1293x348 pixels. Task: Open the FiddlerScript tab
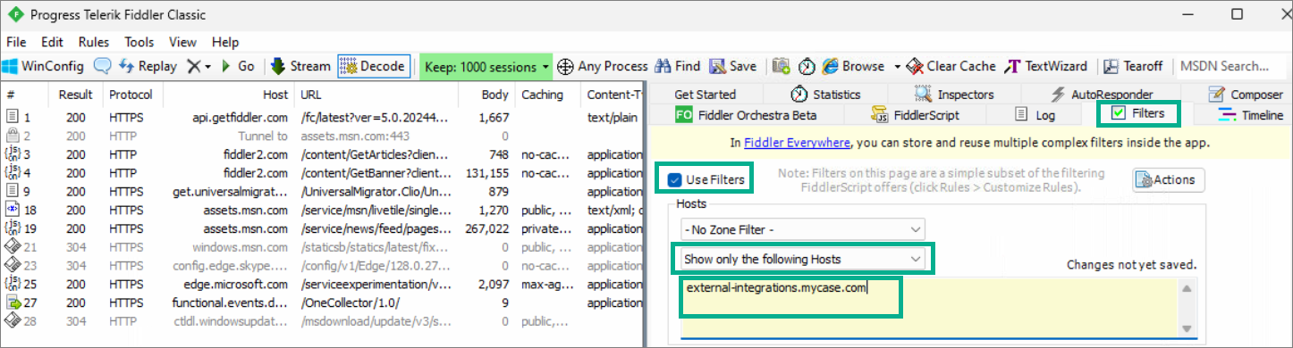[915, 114]
